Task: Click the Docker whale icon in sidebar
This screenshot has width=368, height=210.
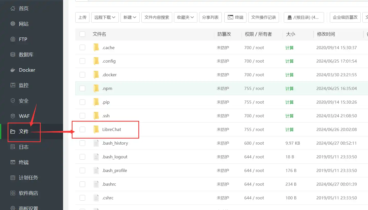Action: pos(13,70)
